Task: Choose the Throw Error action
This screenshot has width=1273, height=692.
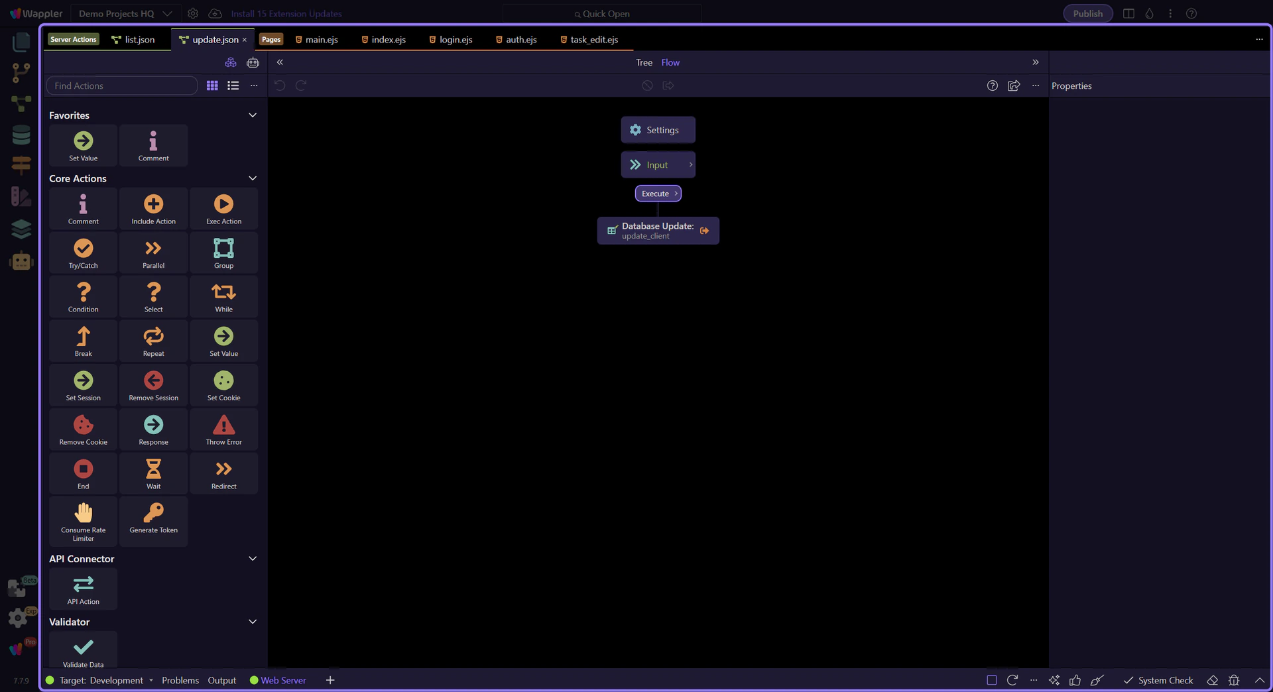Action: (x=223, y=429)
